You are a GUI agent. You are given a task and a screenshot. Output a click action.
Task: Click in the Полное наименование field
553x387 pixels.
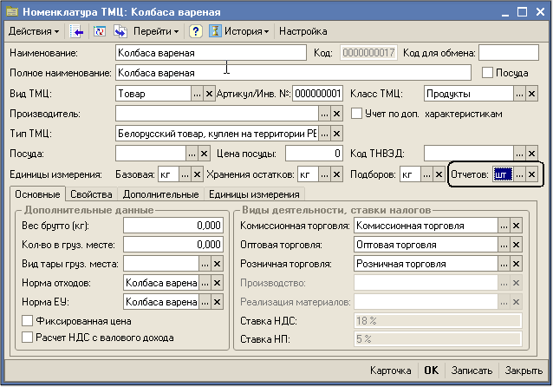click(291, 73)
